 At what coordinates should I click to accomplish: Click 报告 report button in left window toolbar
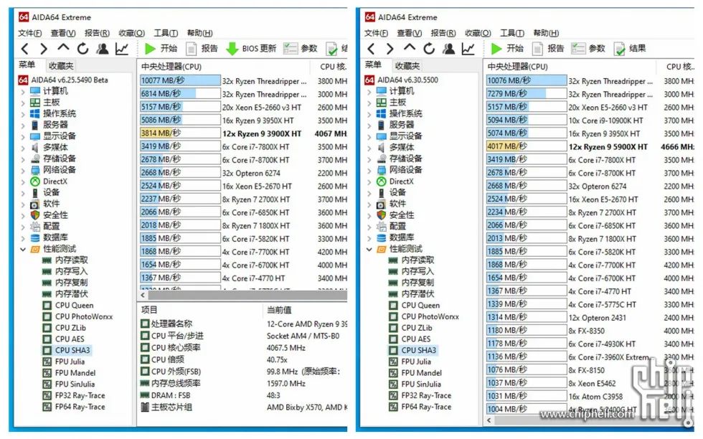[x=202, y=49]
